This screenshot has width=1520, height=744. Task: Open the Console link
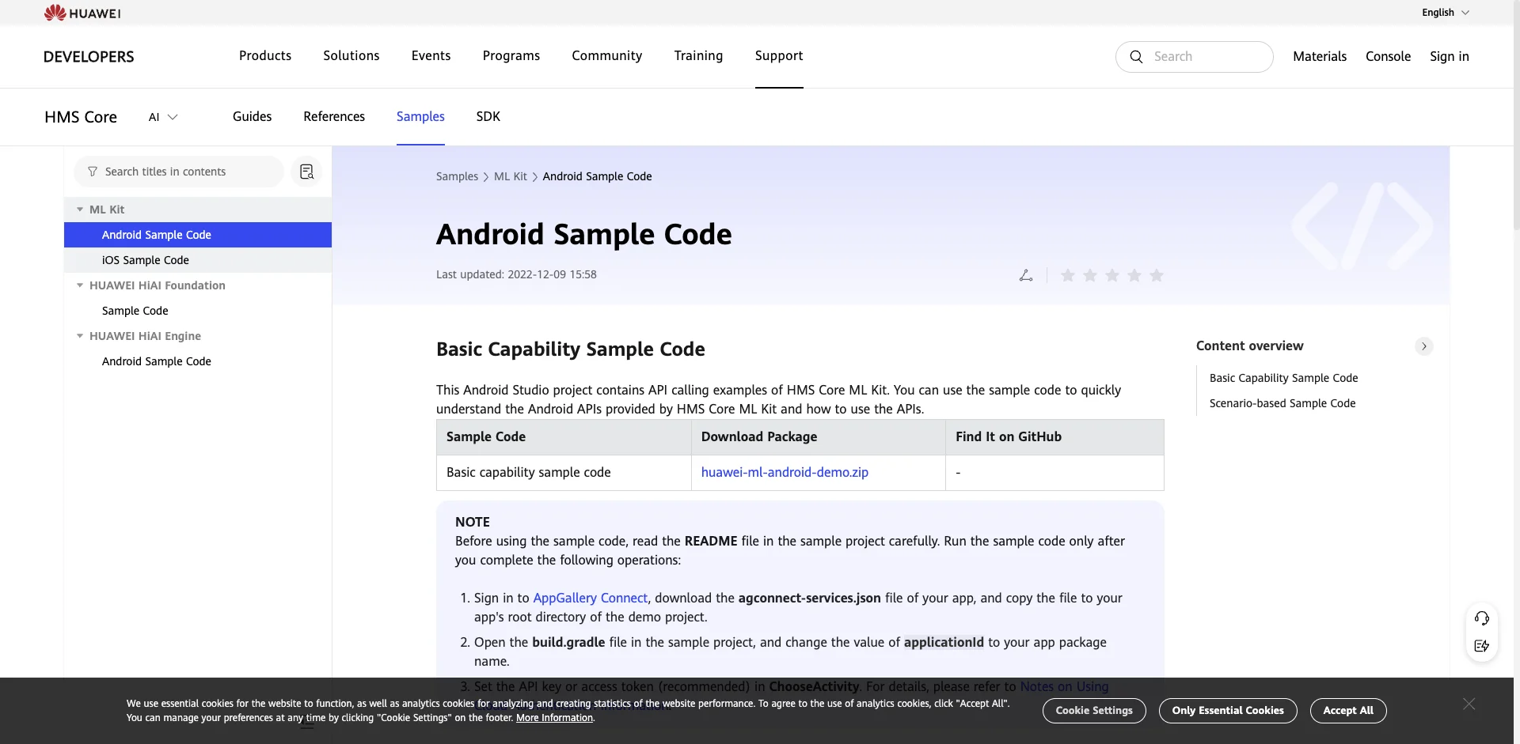click(1388, 56)
